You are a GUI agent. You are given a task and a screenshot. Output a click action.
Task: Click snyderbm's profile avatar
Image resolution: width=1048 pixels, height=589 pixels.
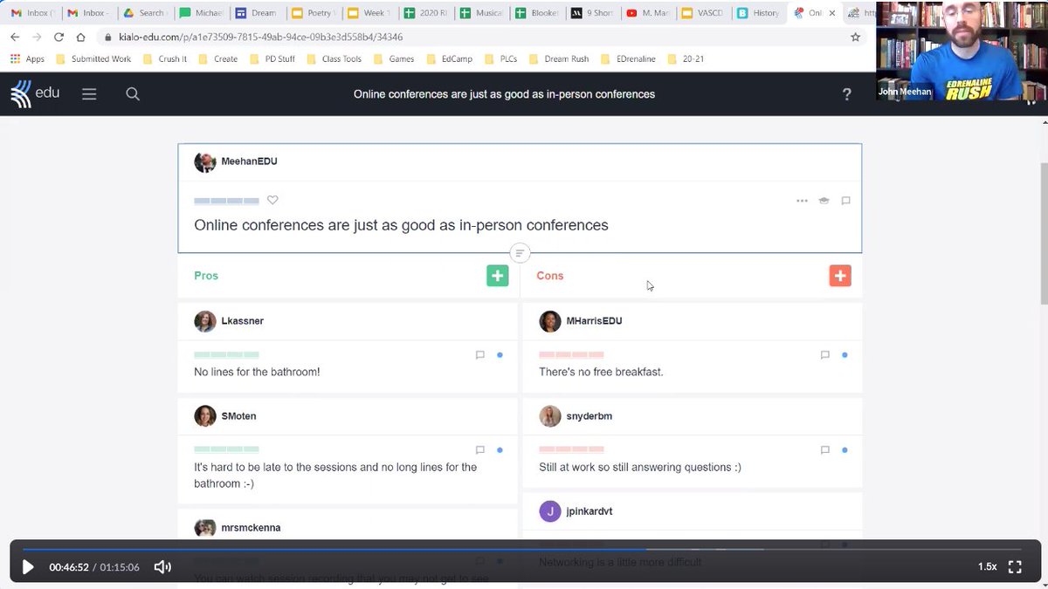550,416
